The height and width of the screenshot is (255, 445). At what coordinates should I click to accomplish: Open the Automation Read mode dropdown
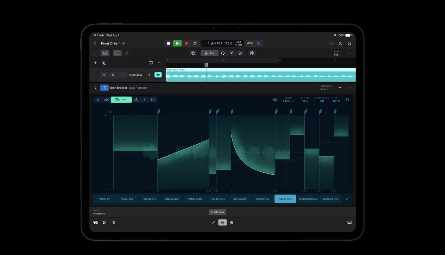point(324,89)
